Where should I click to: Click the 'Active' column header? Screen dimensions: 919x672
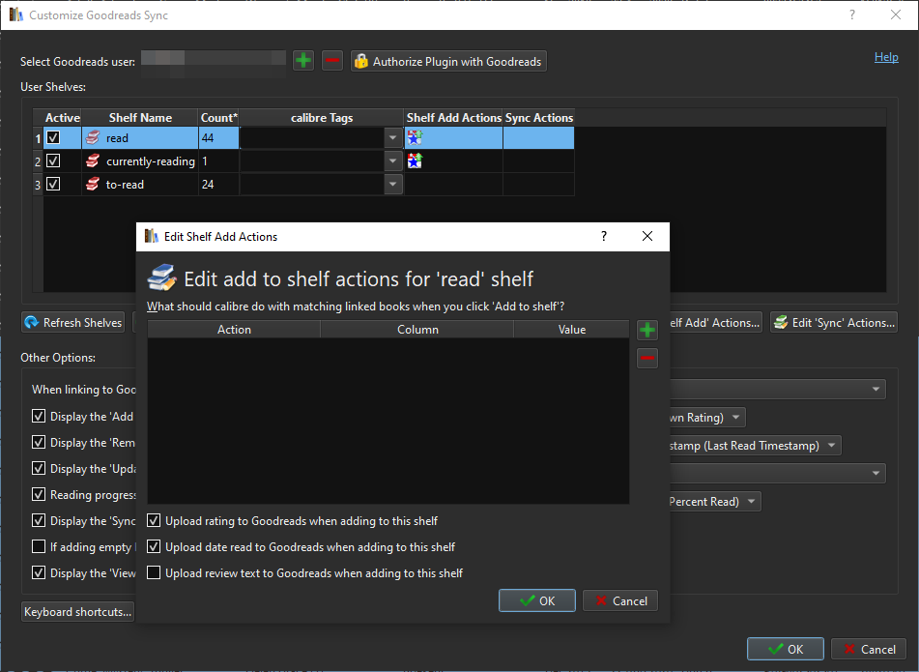pos(62,117)
